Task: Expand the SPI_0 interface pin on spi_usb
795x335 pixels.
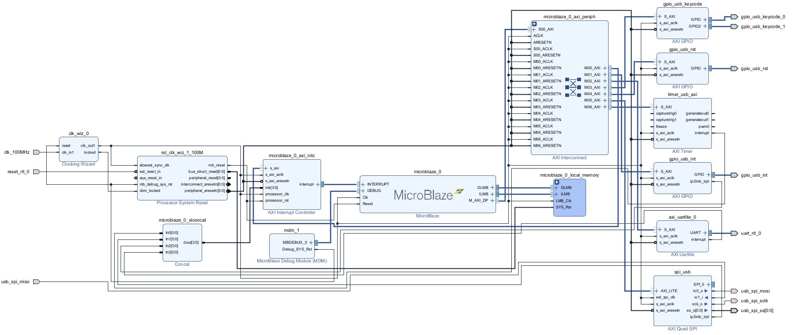Action: pyautogui.click(x=708, y=284)
